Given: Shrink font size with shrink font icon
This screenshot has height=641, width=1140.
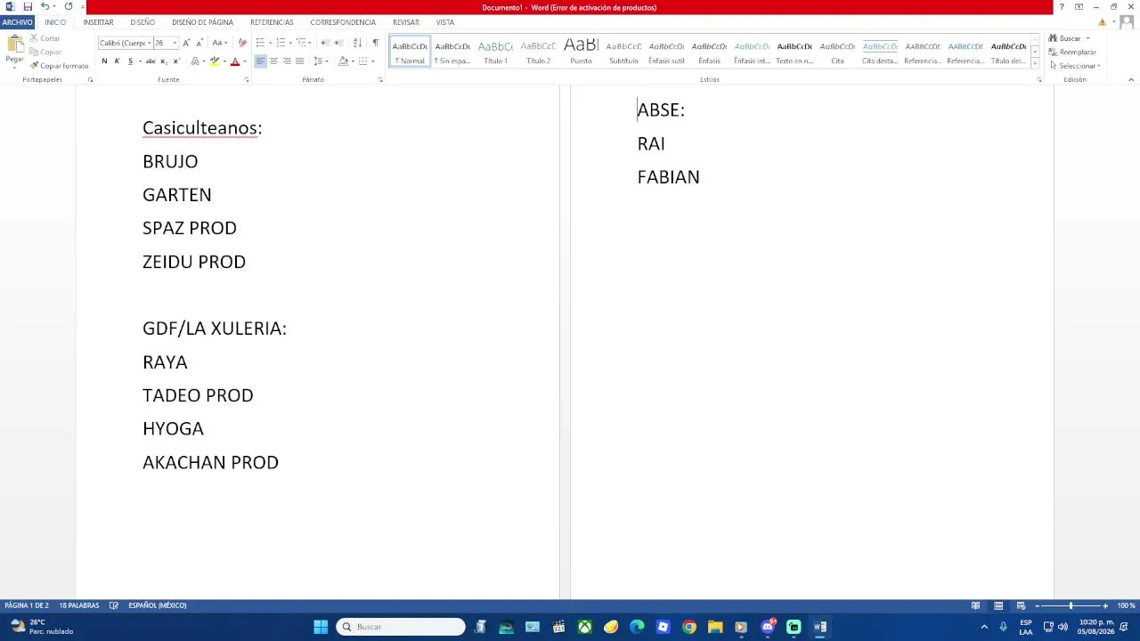Looking at the screenshot, I should coord(199,43).
